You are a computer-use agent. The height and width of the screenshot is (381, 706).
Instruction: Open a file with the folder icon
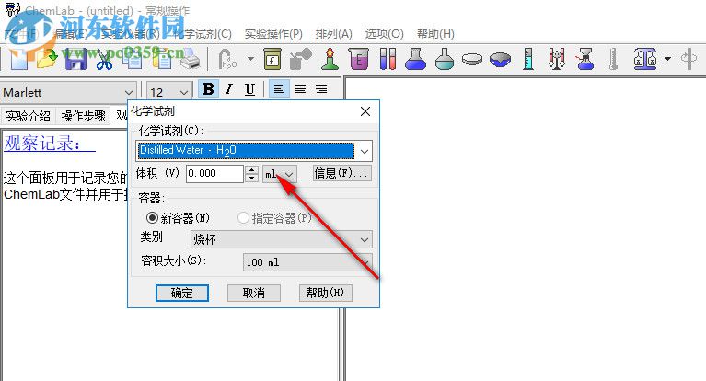point(47,59)
